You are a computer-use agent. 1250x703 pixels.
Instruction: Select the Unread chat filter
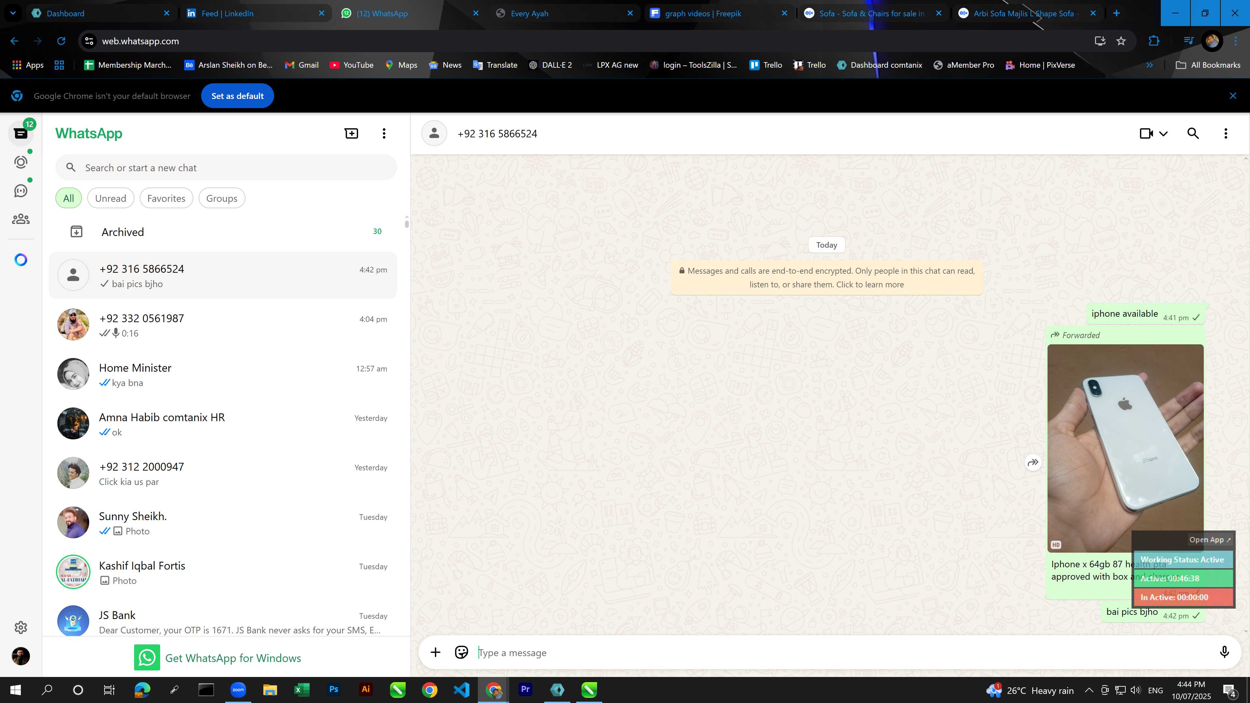(111, 198)
